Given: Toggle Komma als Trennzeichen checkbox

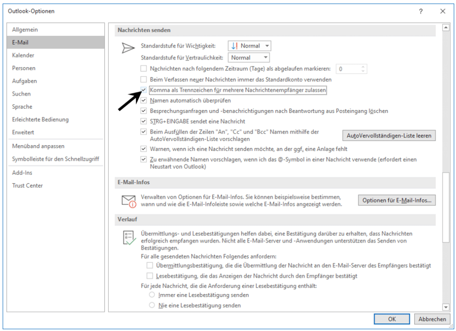Looking at the screenshot, I should [x=143, y=90].
